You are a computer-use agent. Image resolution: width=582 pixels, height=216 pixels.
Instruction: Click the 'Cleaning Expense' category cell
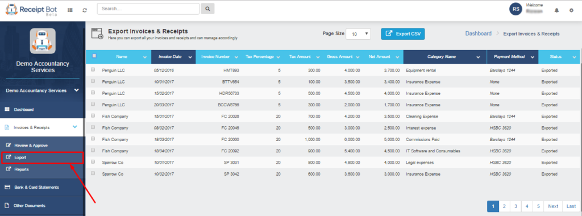point(422,117)
